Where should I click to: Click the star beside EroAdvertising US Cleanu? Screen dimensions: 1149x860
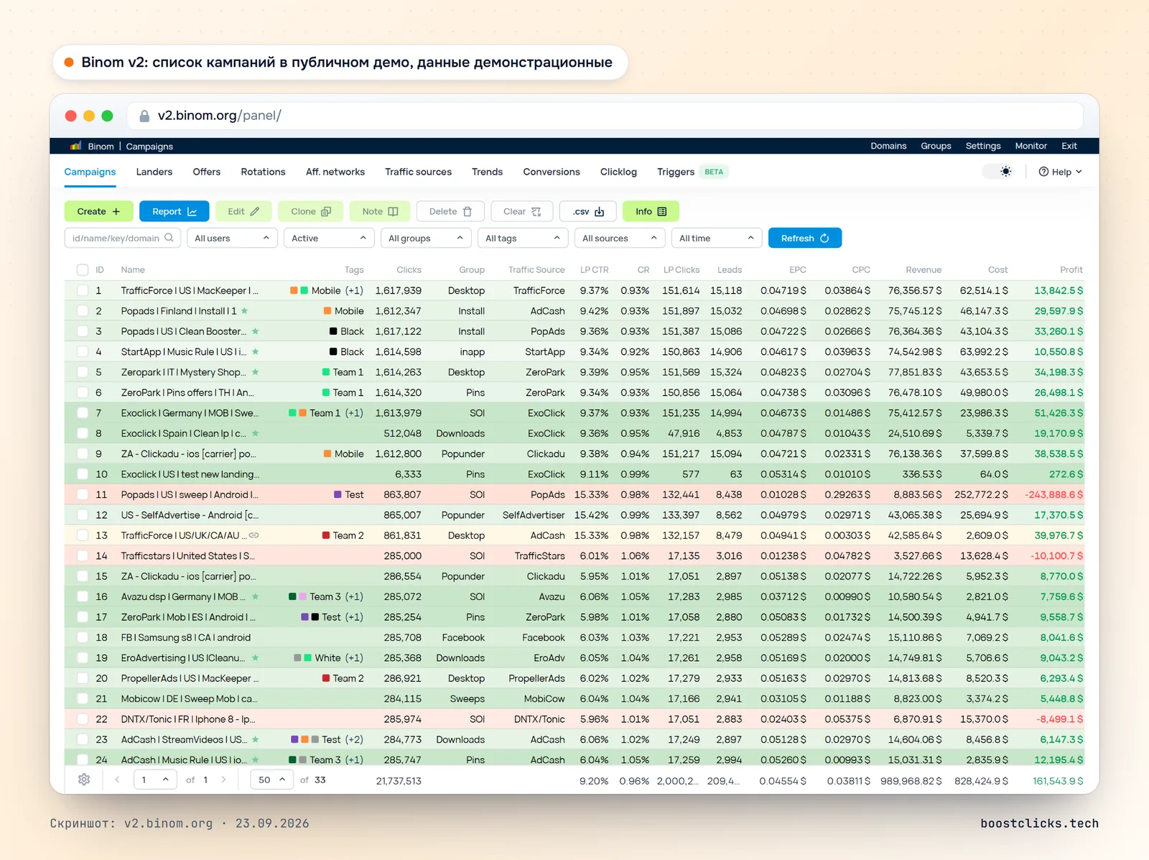(256, 658)
